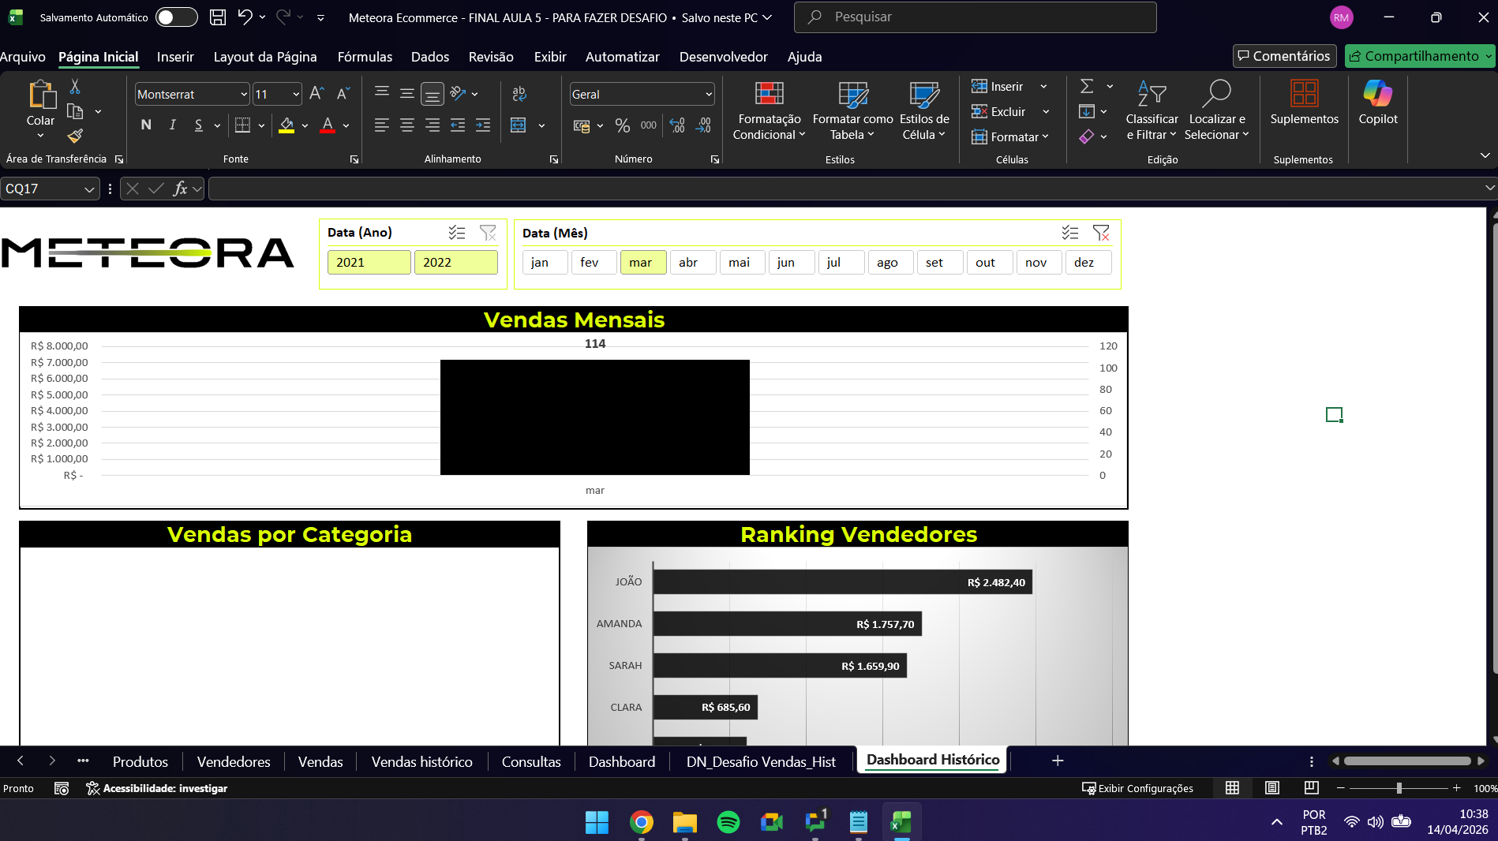Toggle Salvamento Automático switch
The width and height of the screenshot is (1498, 841).
(177, 17)
